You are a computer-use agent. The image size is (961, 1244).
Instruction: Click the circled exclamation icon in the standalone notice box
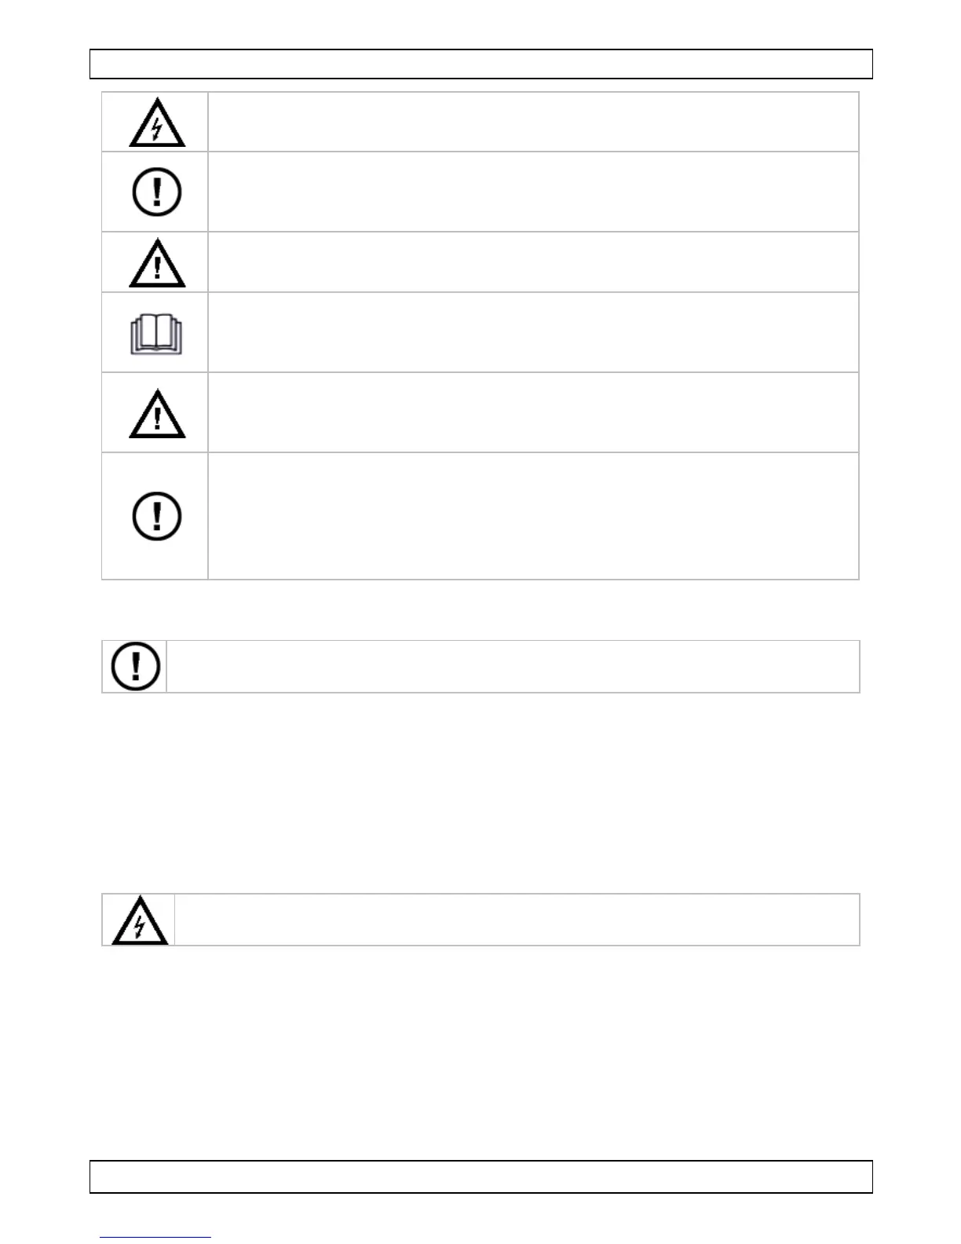[136, 666]
